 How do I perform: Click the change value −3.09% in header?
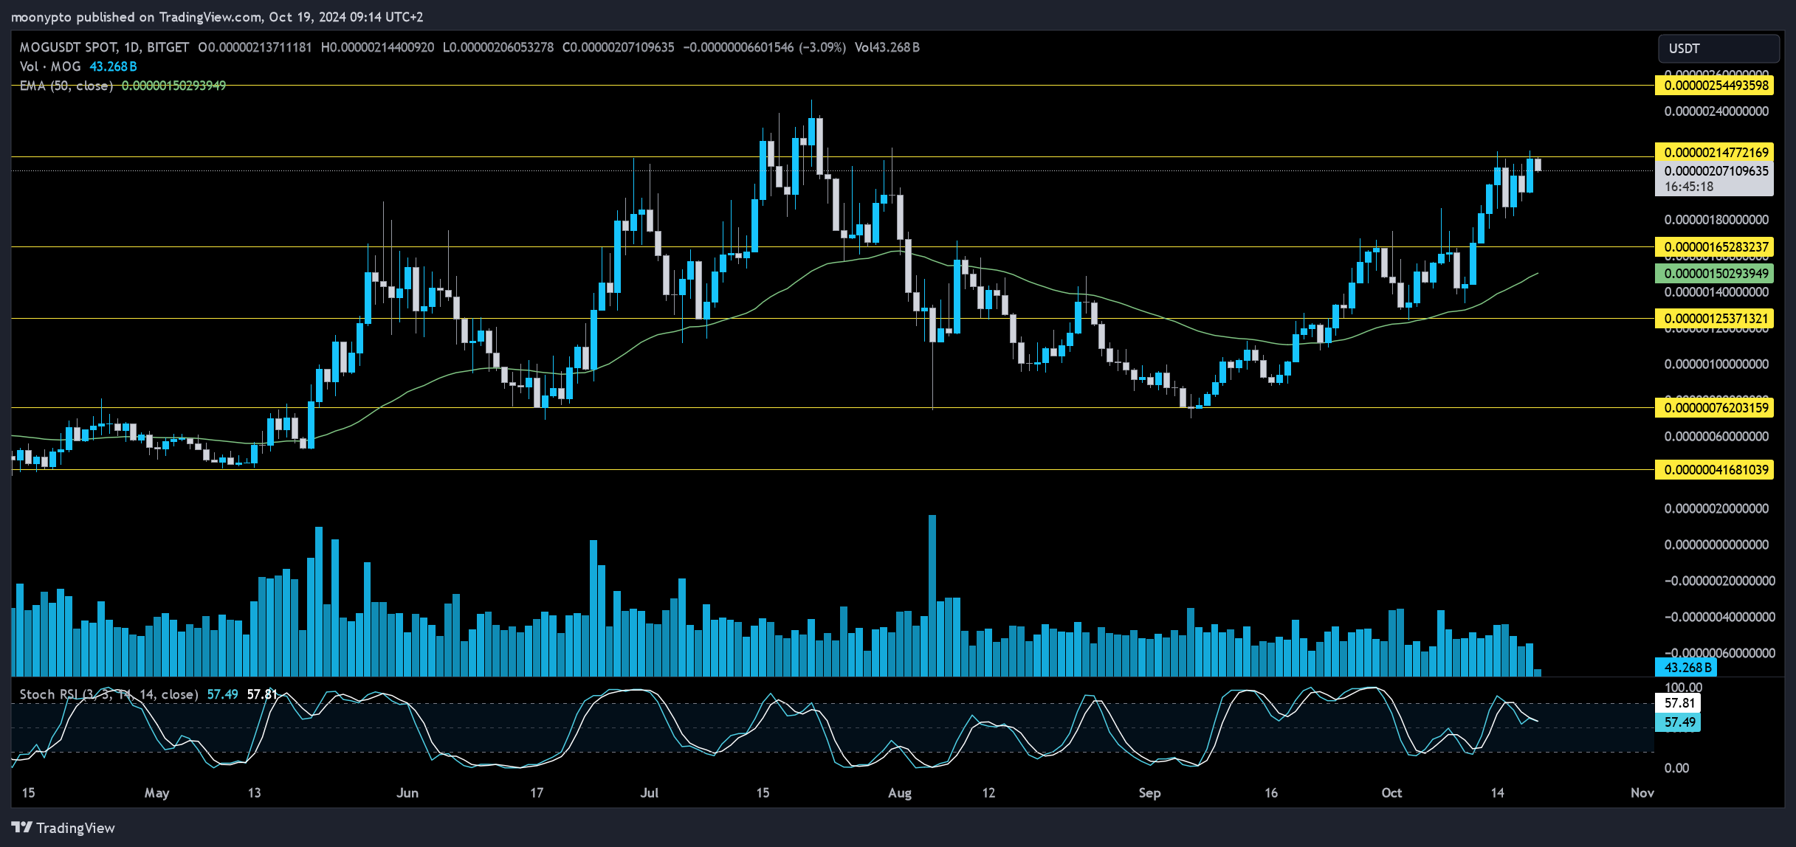point(822,47)
